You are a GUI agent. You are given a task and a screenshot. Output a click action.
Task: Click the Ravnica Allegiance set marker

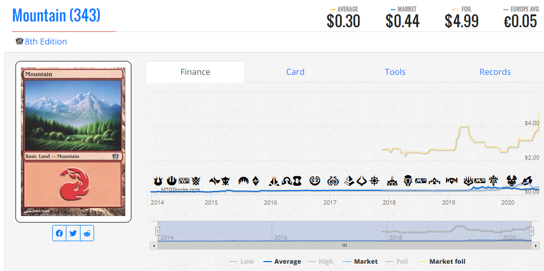452,182
